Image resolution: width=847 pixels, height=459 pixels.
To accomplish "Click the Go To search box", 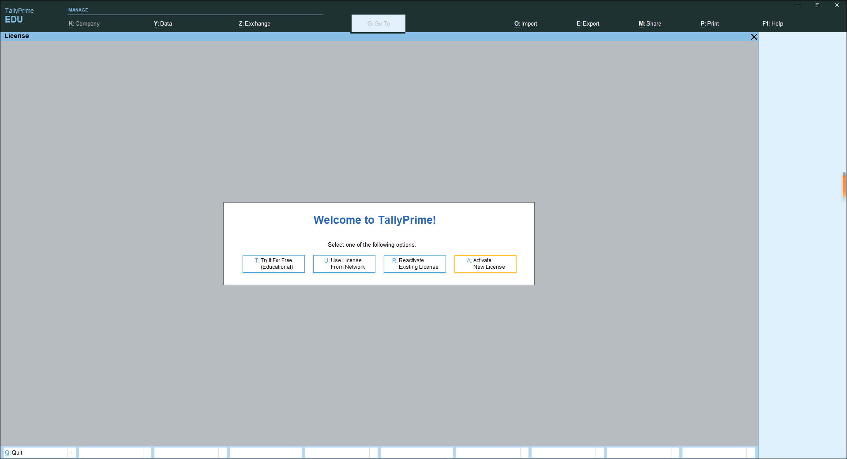I will coord(378,24).
